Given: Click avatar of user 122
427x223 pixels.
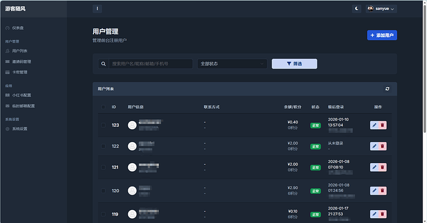Looking at the screenshot, I should click(132, 146).
